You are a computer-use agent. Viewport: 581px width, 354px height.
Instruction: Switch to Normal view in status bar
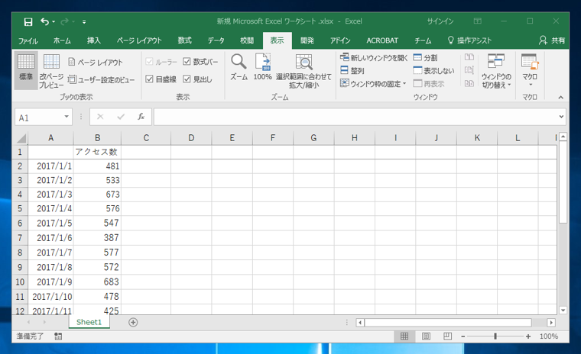pos(404,336)
